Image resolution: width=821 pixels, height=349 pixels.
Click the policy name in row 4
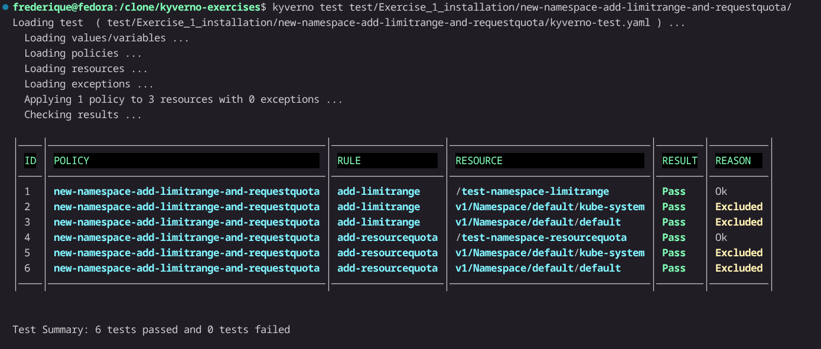[187, 237]
